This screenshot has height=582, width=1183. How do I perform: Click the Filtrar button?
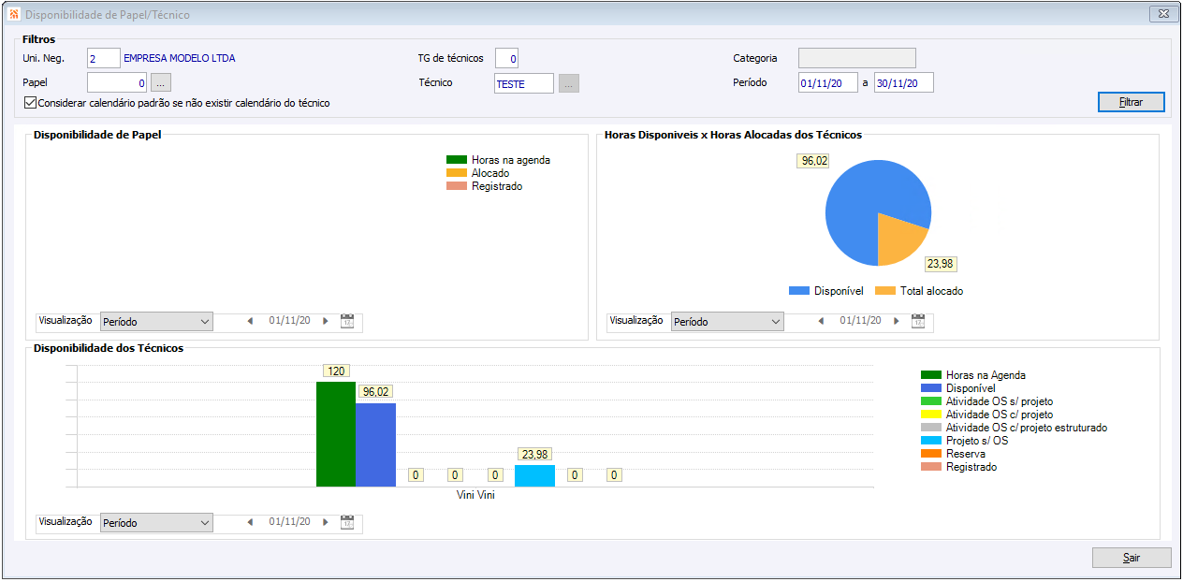(1132, 102)
